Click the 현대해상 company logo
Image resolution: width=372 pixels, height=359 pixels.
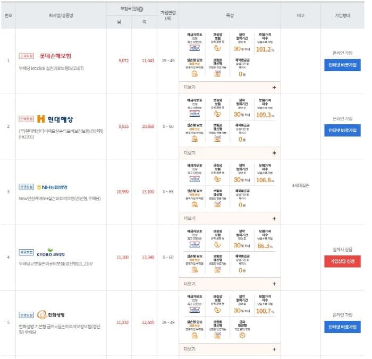pos(55,119)
